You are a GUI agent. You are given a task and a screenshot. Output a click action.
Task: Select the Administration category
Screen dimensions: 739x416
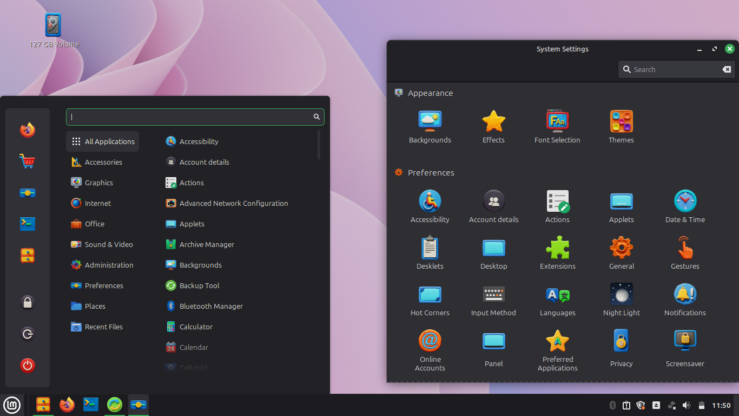click(x=103, y=265)
